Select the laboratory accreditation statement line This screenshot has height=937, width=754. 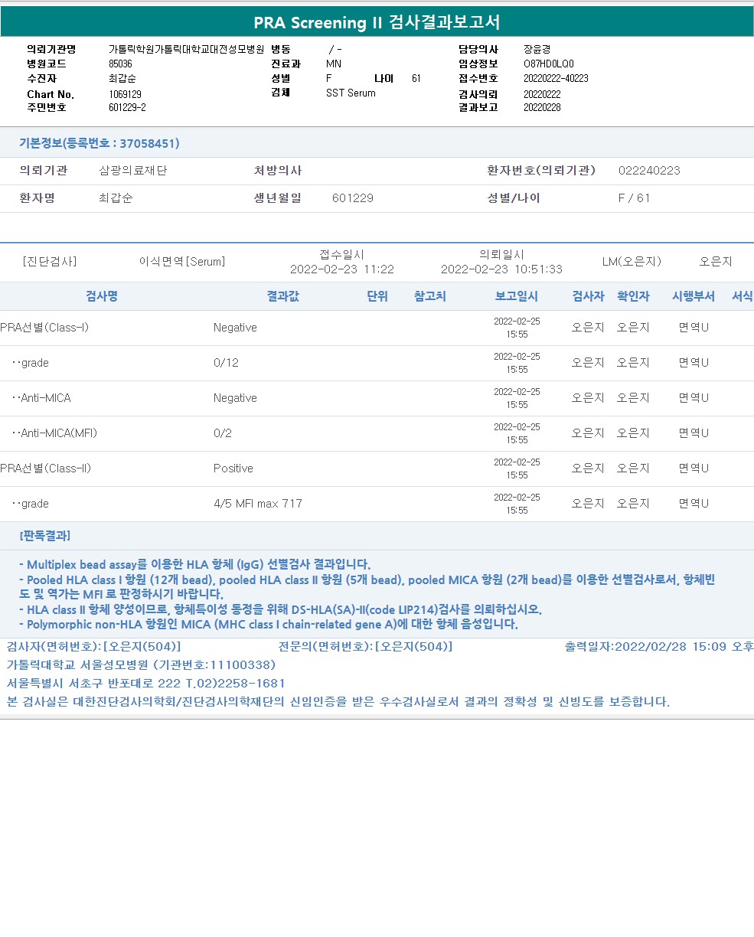point(338,702)
